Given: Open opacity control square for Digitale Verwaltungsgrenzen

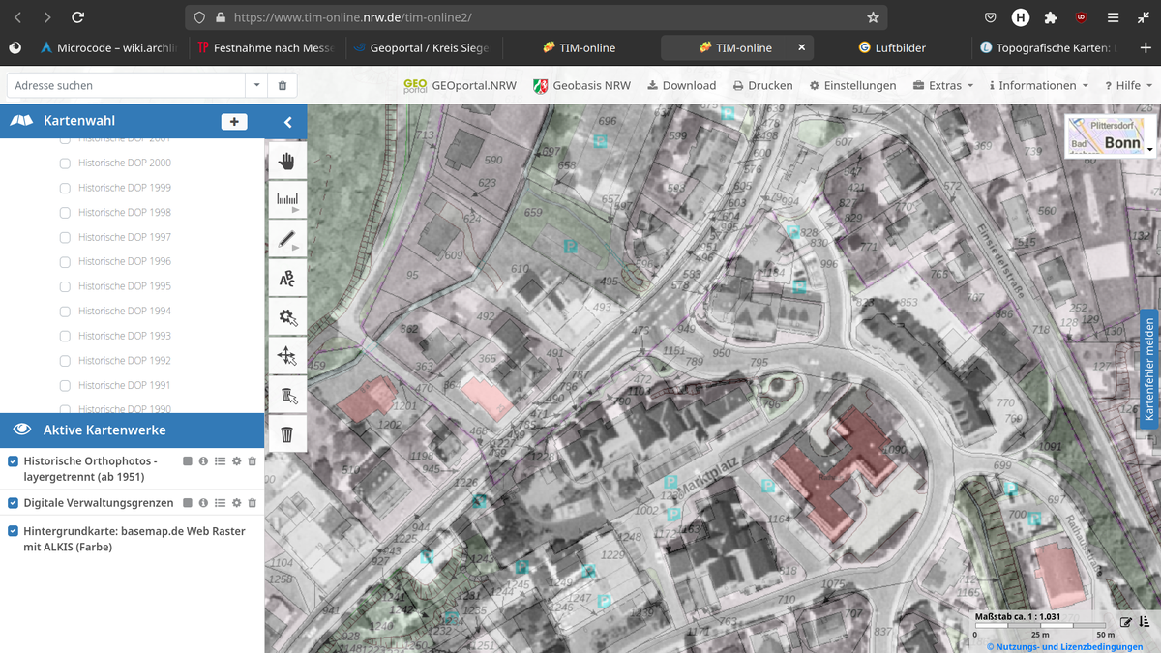Looking at the screenshot, I should [x=187, y=503].
